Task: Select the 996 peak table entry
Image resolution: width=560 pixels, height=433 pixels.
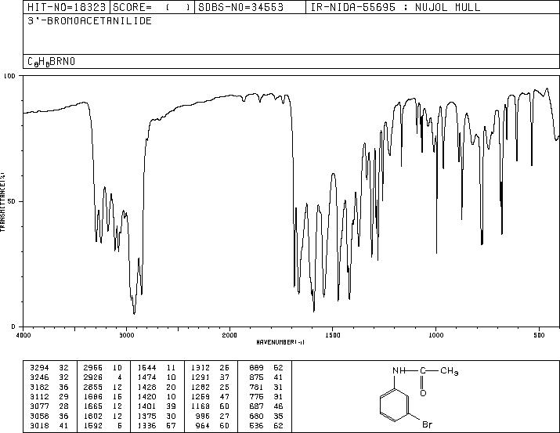Action: (213, 417)
